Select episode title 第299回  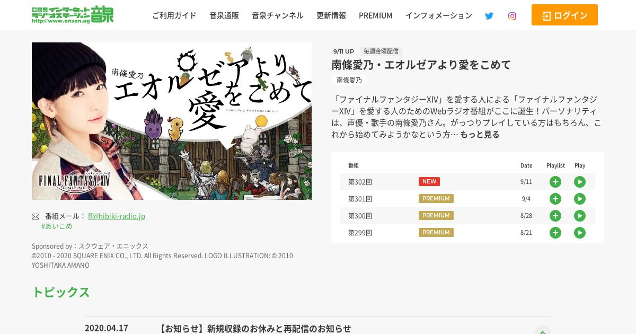[x=360, y=233]
